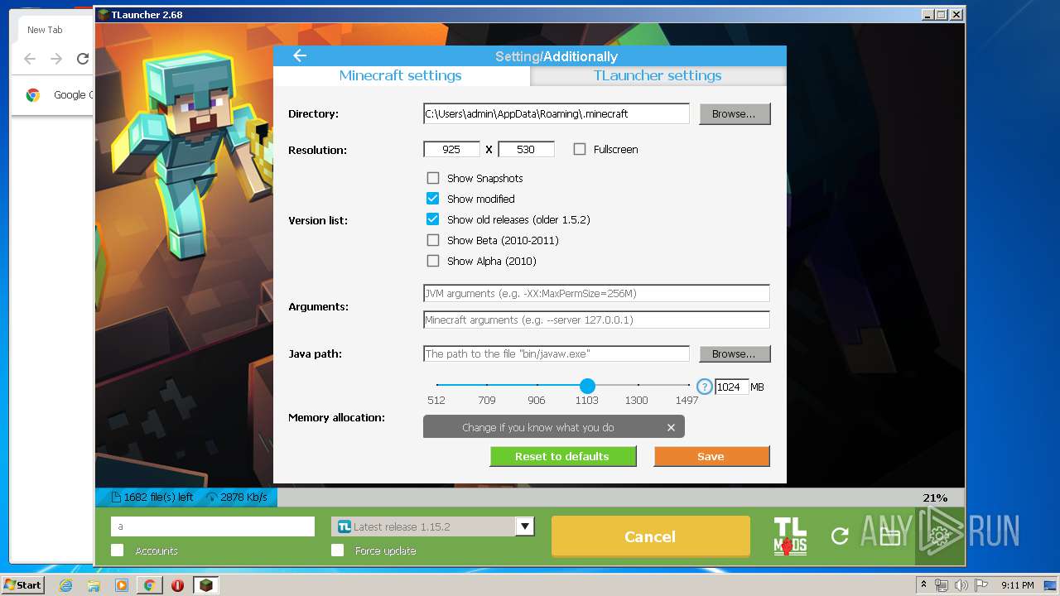Switch to Chrome via the taskbar icon
The height and width of the screenshot is (596, 1060).
150,585
